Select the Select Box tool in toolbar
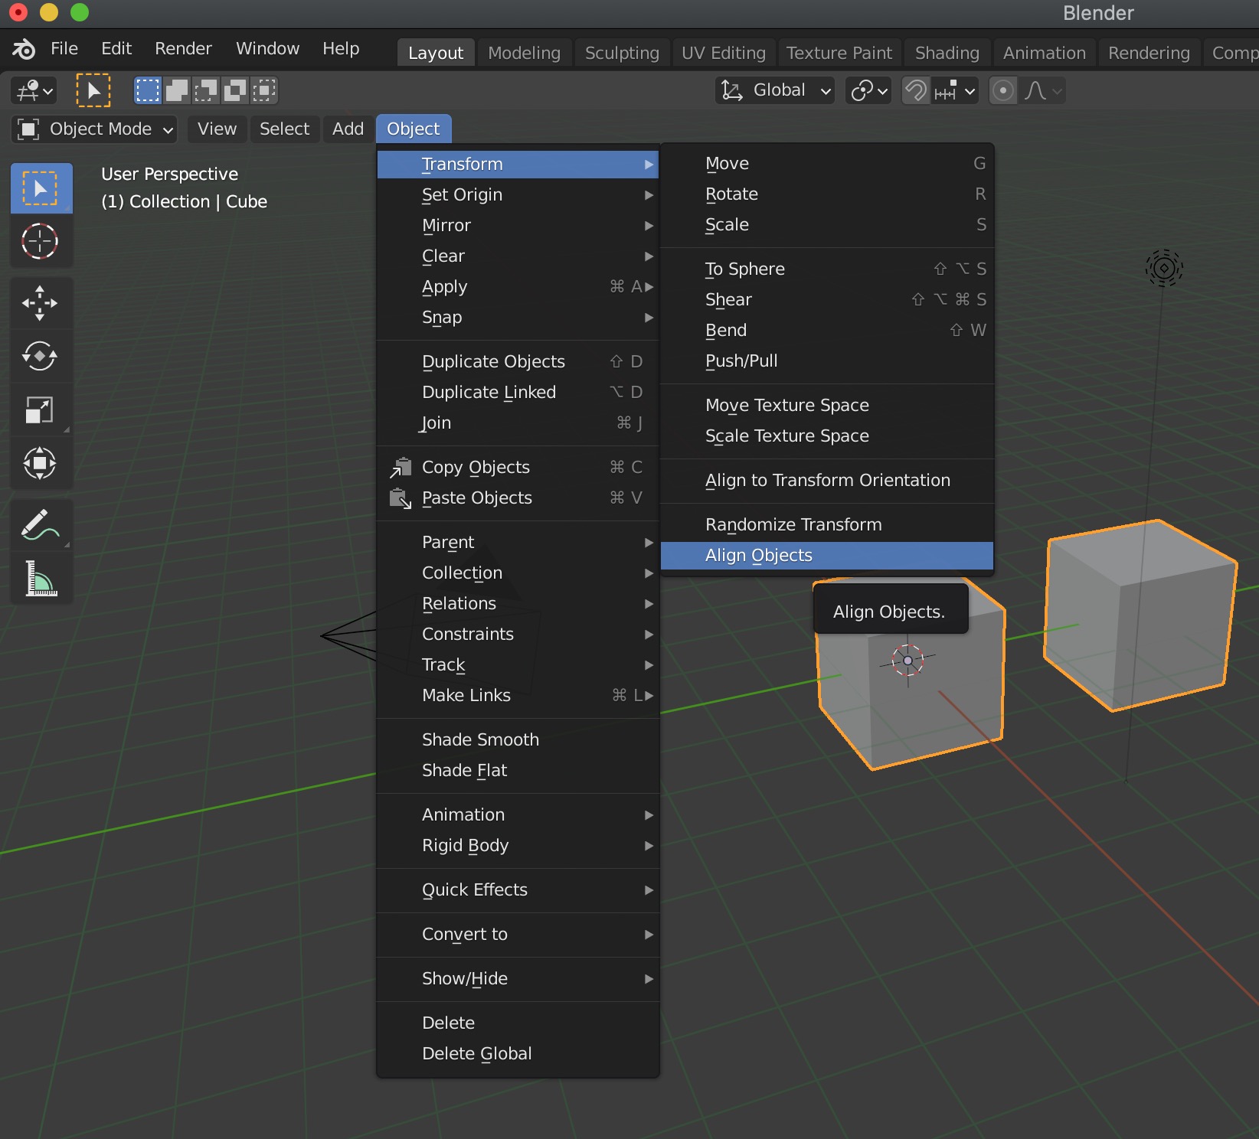The width and height of the screenshot is (1259, 1139). [x=41, y=188]
